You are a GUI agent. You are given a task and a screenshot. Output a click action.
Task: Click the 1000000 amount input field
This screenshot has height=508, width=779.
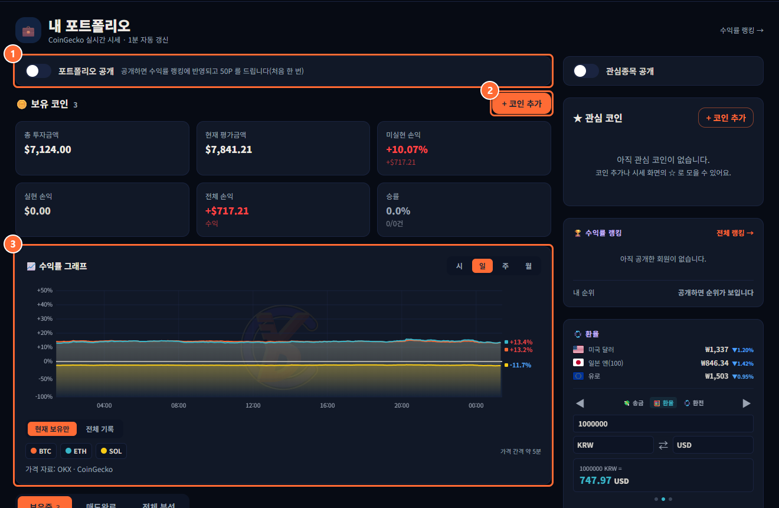pos(663,424)
